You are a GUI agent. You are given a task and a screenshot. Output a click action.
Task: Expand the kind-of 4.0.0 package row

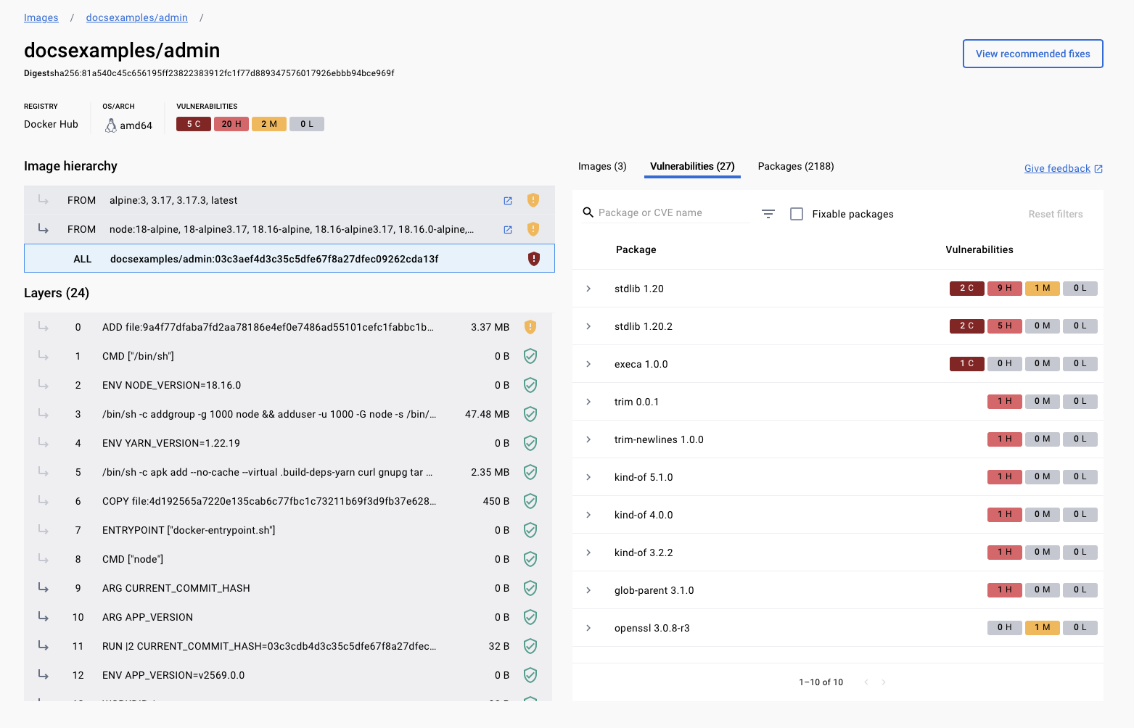click(588, 515)
